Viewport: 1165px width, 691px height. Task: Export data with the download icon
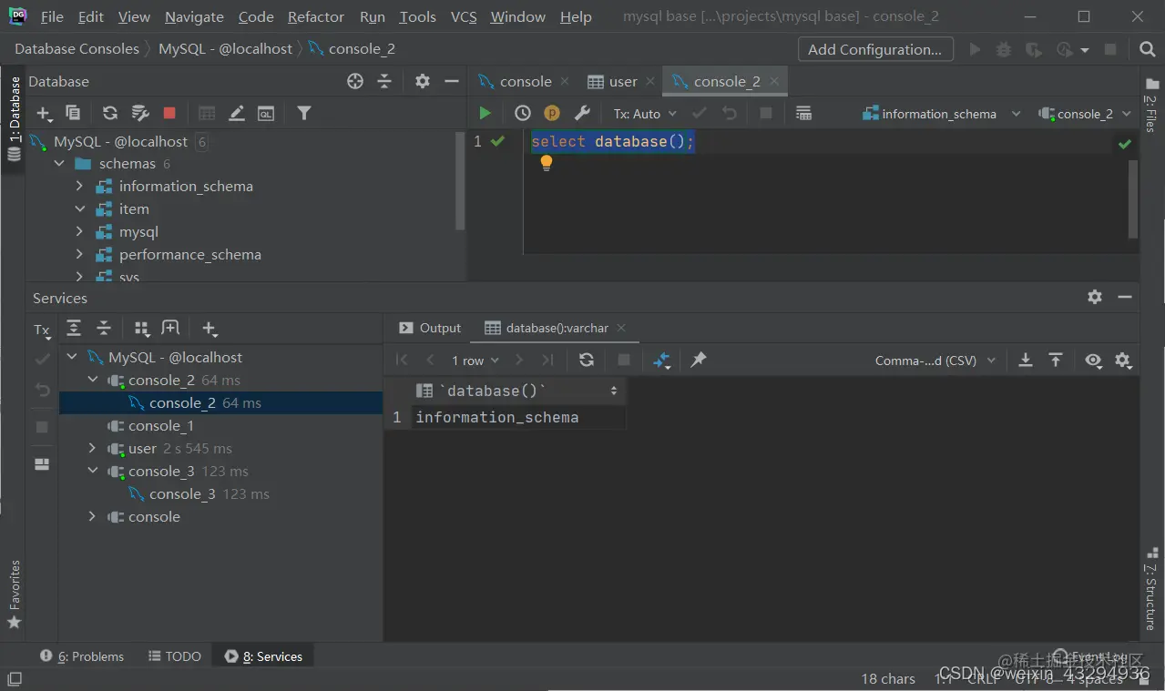(x=1025, y=360)
